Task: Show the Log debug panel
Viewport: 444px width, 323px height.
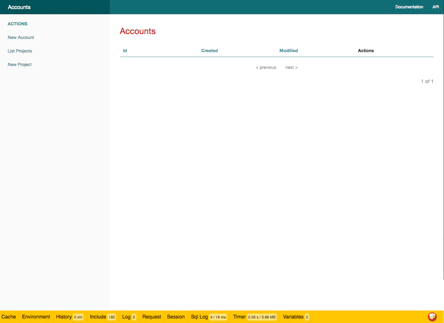Action: [129, 317]
